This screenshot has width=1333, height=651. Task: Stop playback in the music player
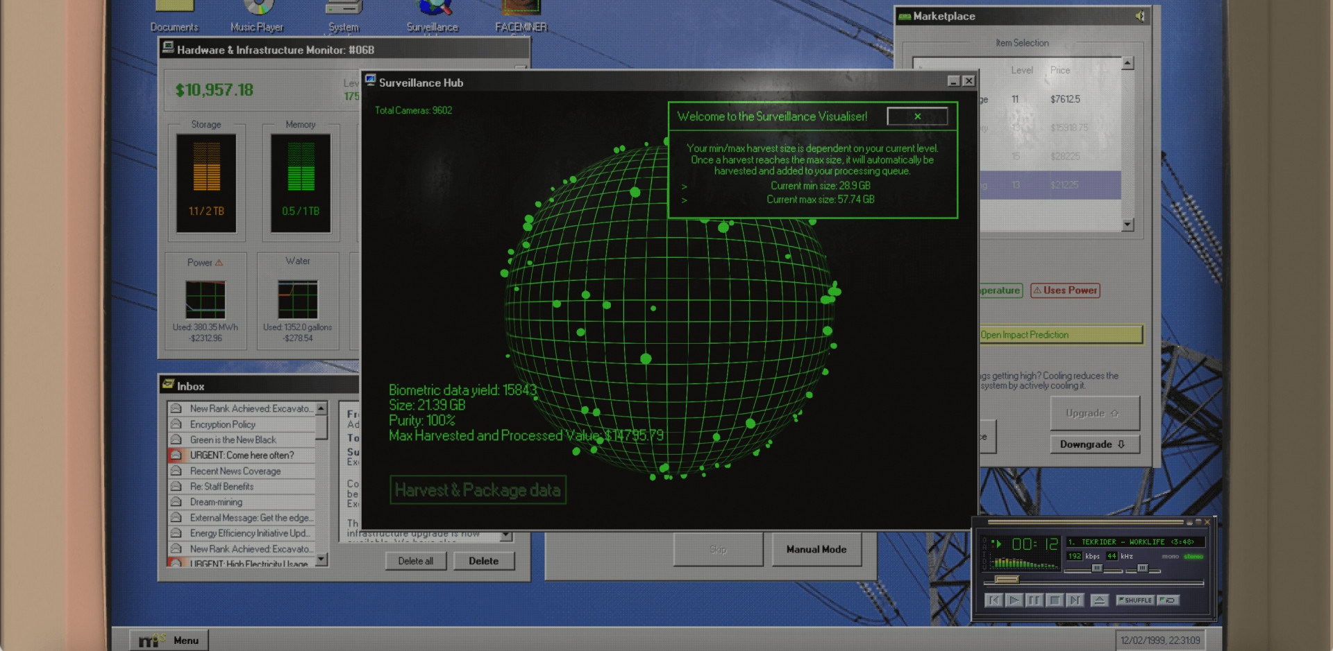point(1055,600)
